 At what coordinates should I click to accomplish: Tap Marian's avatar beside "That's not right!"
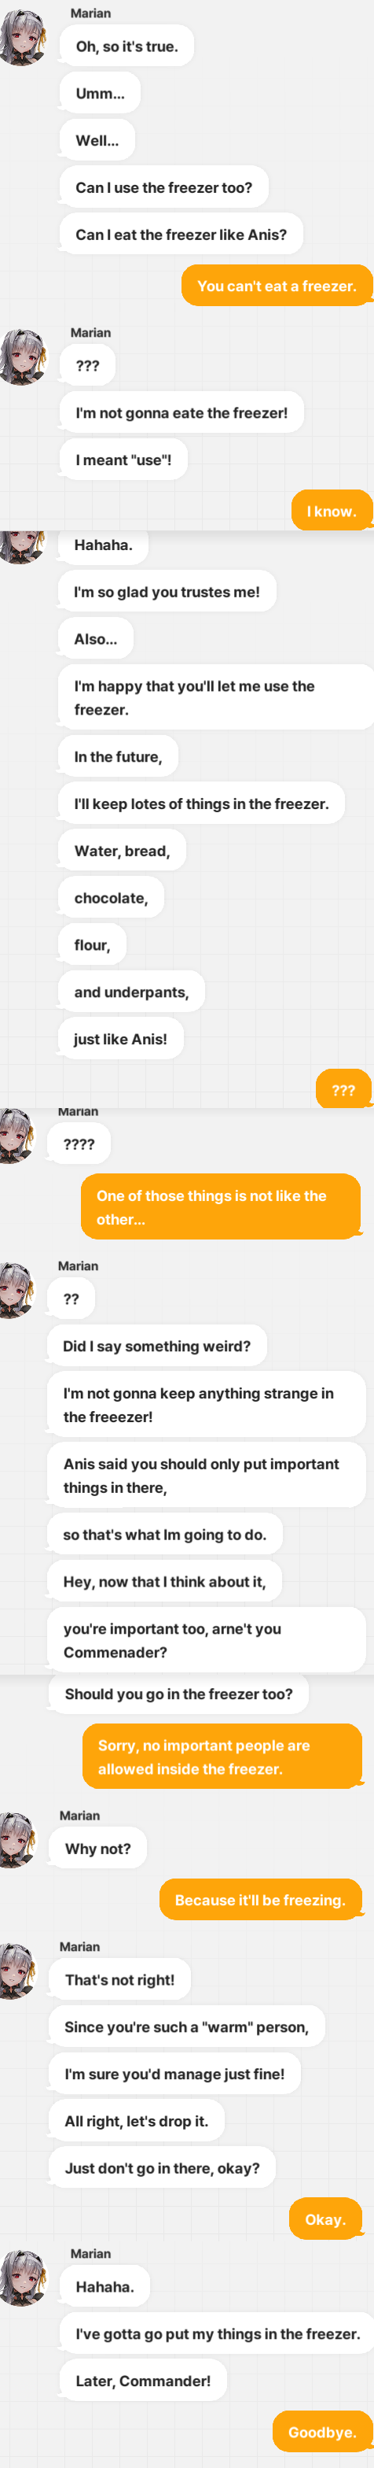[17, 1971]
